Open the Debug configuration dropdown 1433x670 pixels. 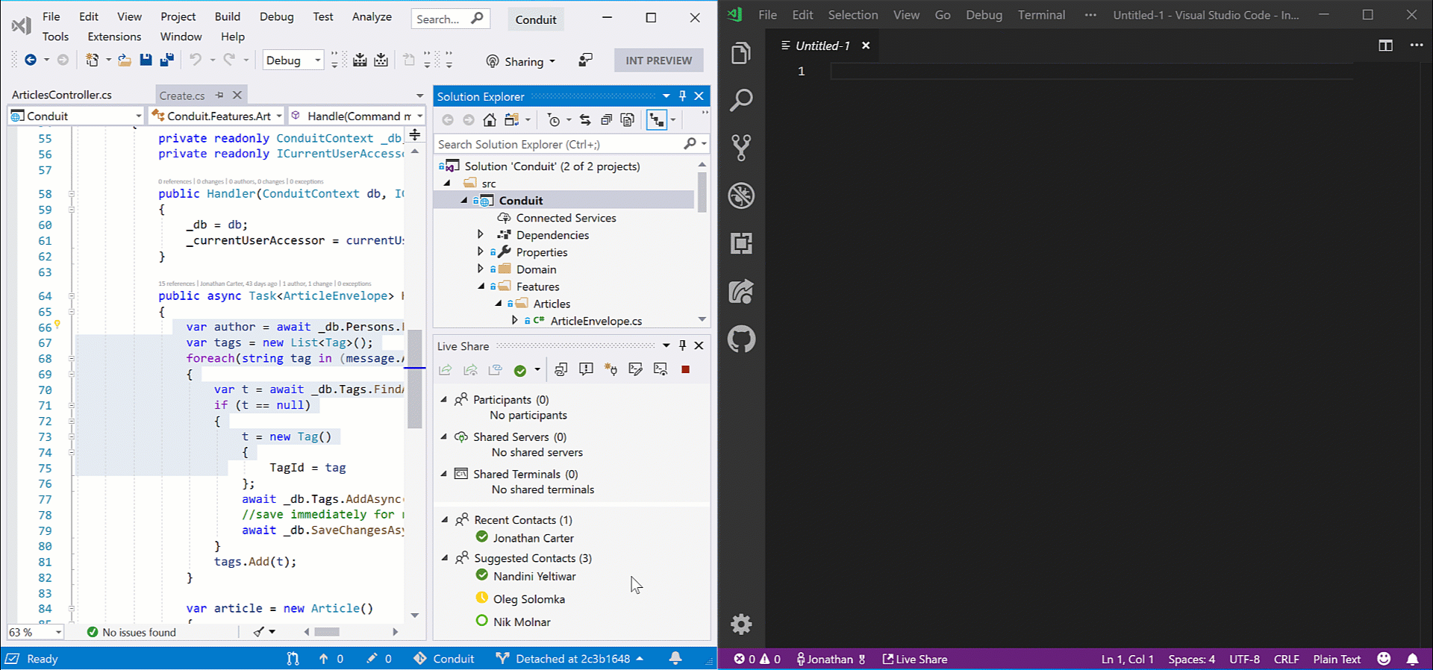tap(293, 60)
